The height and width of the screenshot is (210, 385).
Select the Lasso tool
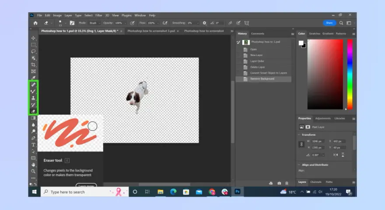(x=33, y=52)
